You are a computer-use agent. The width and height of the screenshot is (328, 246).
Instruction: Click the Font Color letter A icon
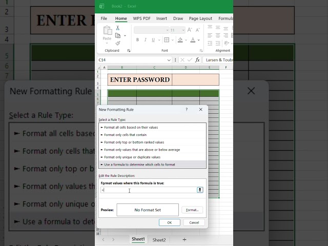[x=193, y=40]
